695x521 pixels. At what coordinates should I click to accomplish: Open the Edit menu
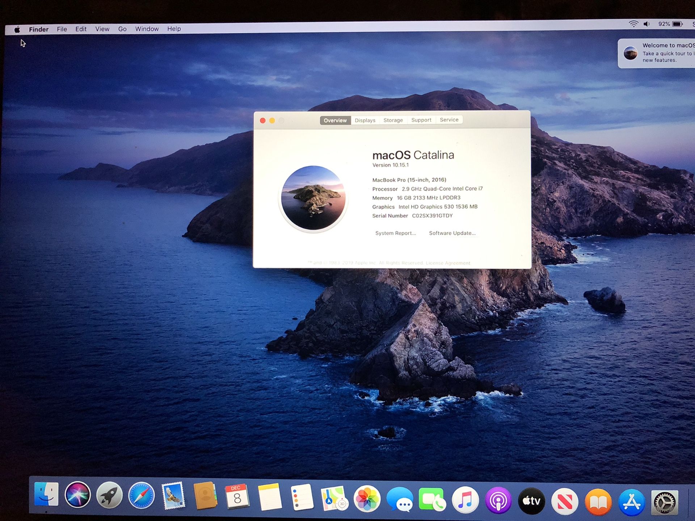(x=81, y=29)
